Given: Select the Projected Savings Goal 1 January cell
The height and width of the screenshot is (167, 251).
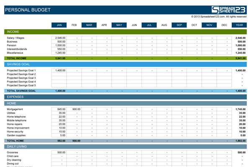Looking at the screenshot, I should click(x=59, y=71).
